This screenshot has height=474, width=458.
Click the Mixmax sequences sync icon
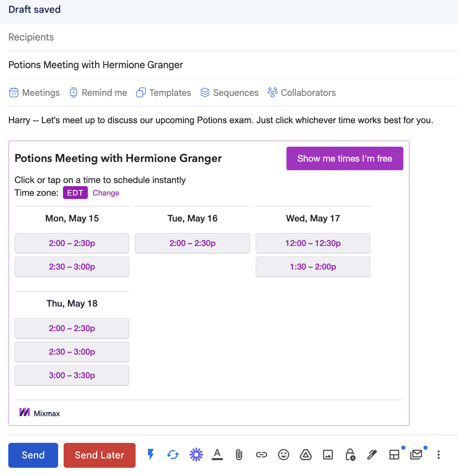pos(173,455)
